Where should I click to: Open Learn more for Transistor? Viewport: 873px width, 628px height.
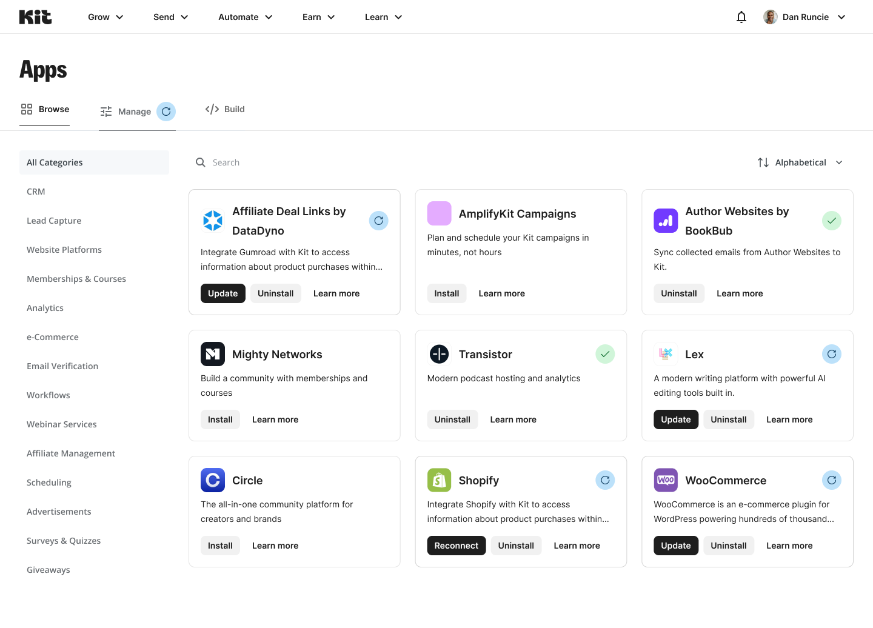click(x=513, y=419)
